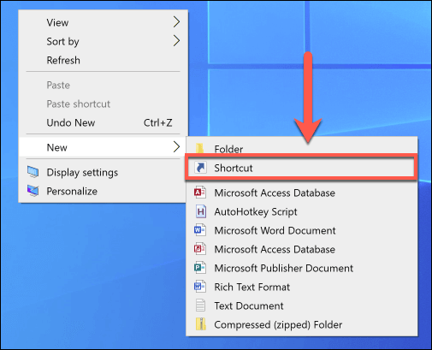Image resolution: width=432 pixels, height=350 pixels.
Task: Choose Refresh from the context menu
Action: (x=104, y=60)
